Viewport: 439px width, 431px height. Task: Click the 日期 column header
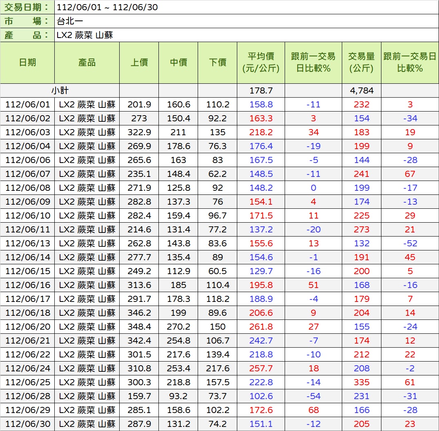[27, 63]
